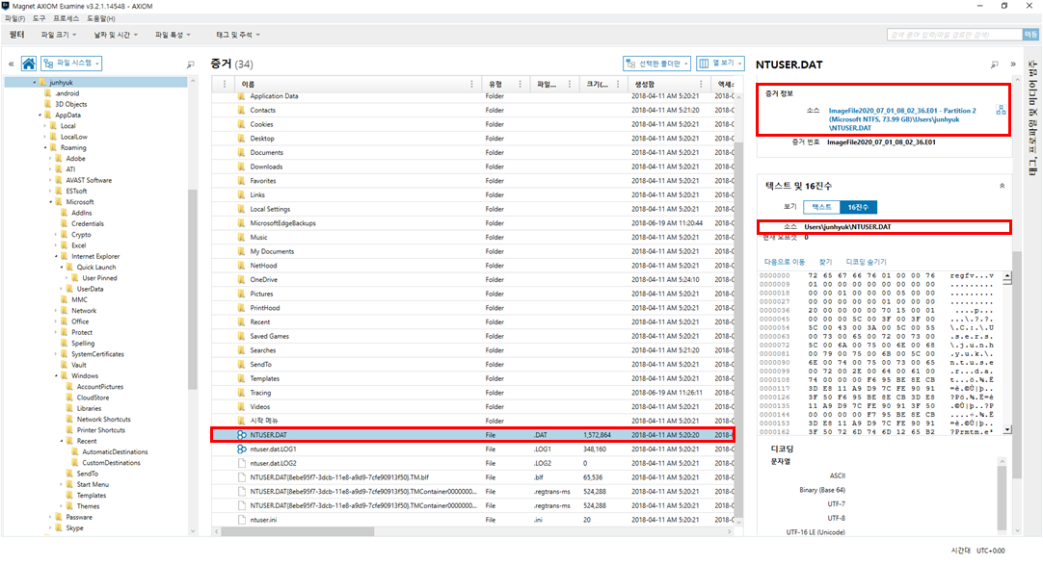Click 다음으로 이동 link

pos(785,262)
